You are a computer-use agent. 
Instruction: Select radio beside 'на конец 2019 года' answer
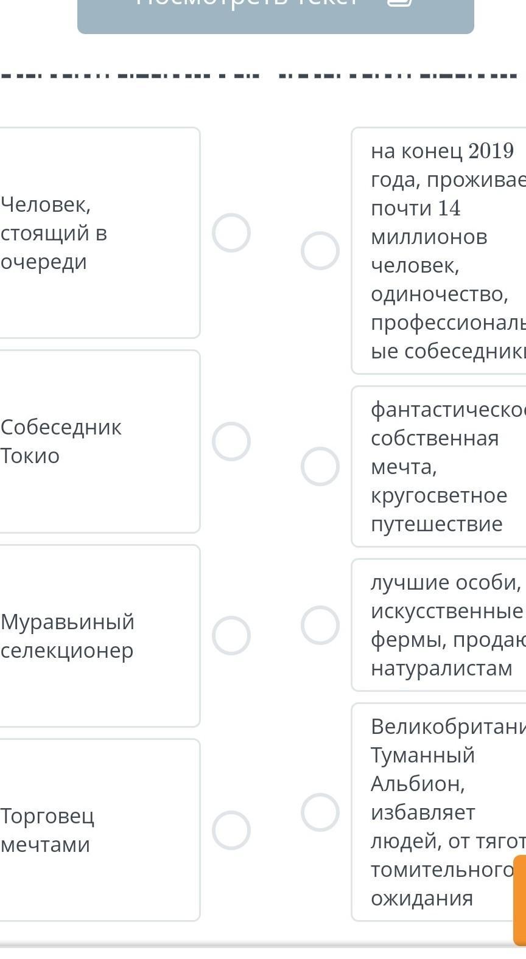[x=320, y=250]
